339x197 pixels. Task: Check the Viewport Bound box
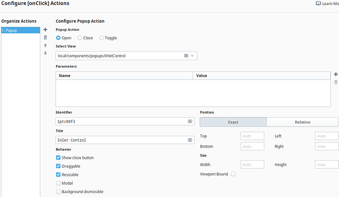click(233, 174)
